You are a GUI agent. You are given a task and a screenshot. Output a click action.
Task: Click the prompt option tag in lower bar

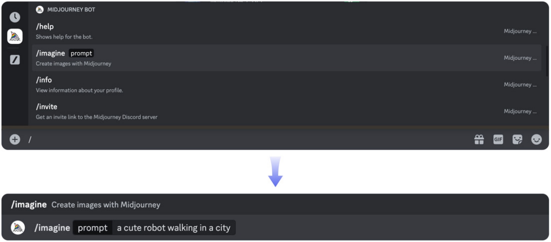tap(93, 228)
